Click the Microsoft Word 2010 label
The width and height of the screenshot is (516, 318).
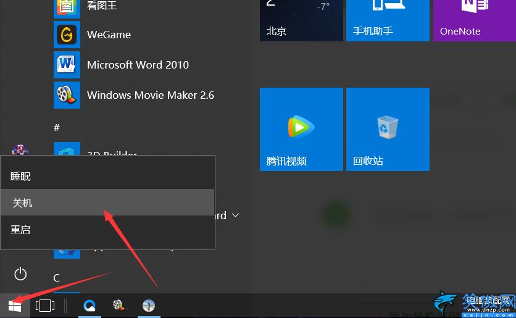(x=138, y=65)
